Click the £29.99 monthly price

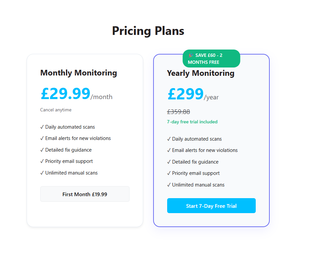[x=66, y=93]
